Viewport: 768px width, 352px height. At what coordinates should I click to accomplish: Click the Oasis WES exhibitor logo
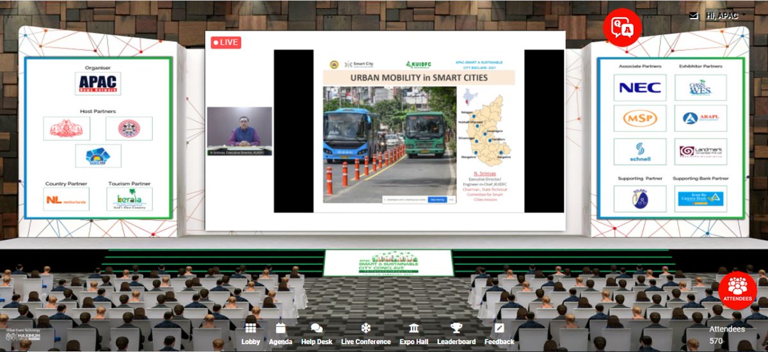point(700,88)
